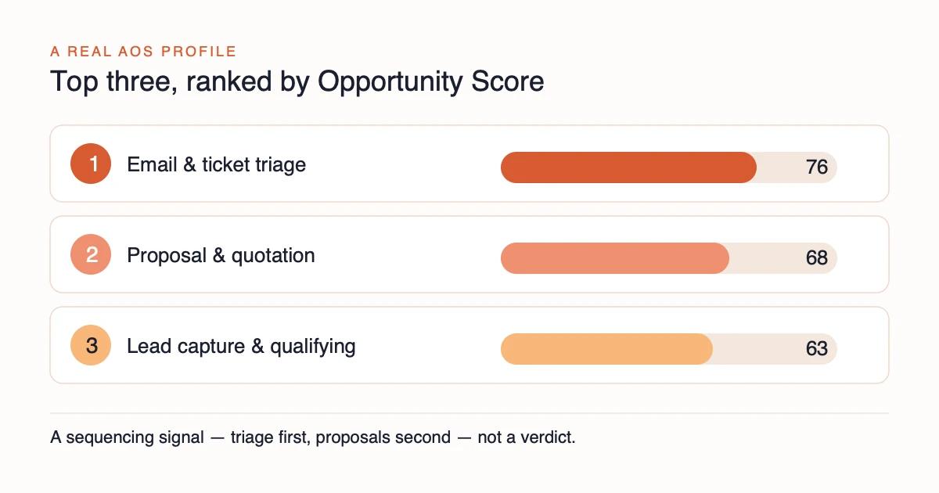939x493 pixels.
Task: Click the score value 63
Action: (x=816, y=349)
